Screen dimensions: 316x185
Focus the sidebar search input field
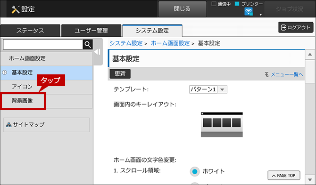pyautogui.click(x=43, y=44)
